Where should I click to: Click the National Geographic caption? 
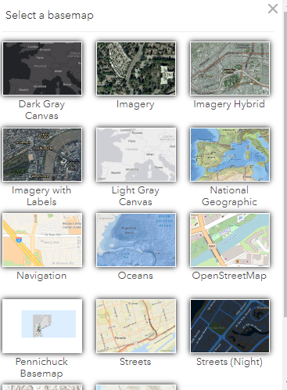click(229, 196)
